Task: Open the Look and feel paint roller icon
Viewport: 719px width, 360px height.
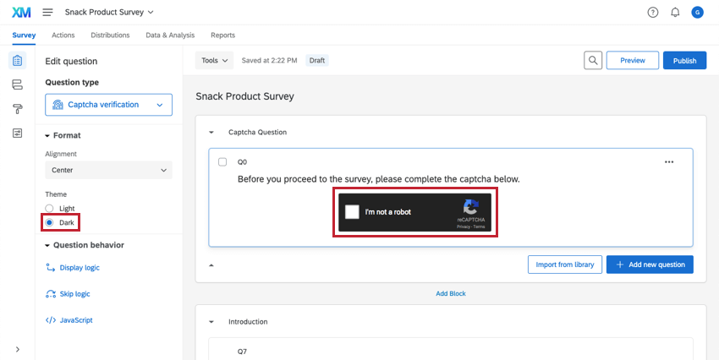Action: coord(17,109)
